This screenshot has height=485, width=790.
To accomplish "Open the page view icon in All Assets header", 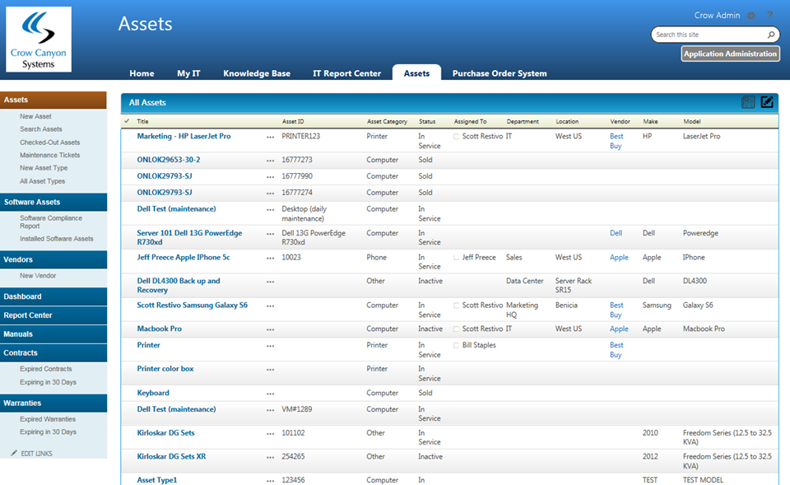I will click(748, 102).
